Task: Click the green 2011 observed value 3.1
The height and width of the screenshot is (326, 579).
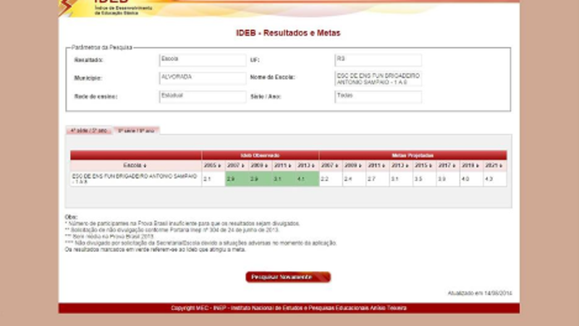Action: click(284, 179)
